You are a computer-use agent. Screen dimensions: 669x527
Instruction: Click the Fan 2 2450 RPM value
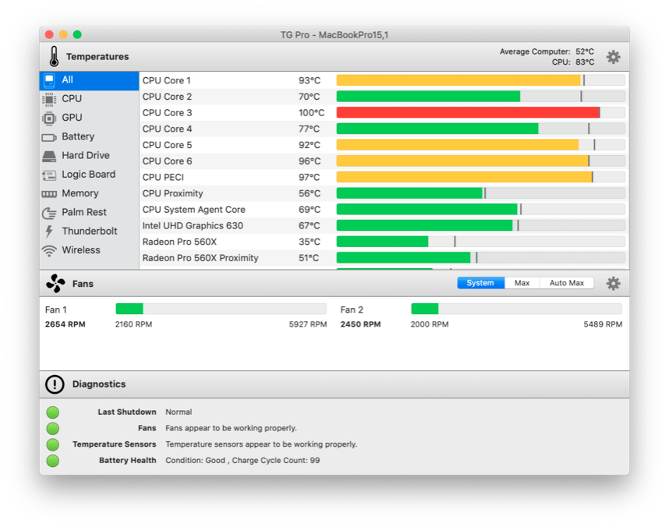coord(360,324)
